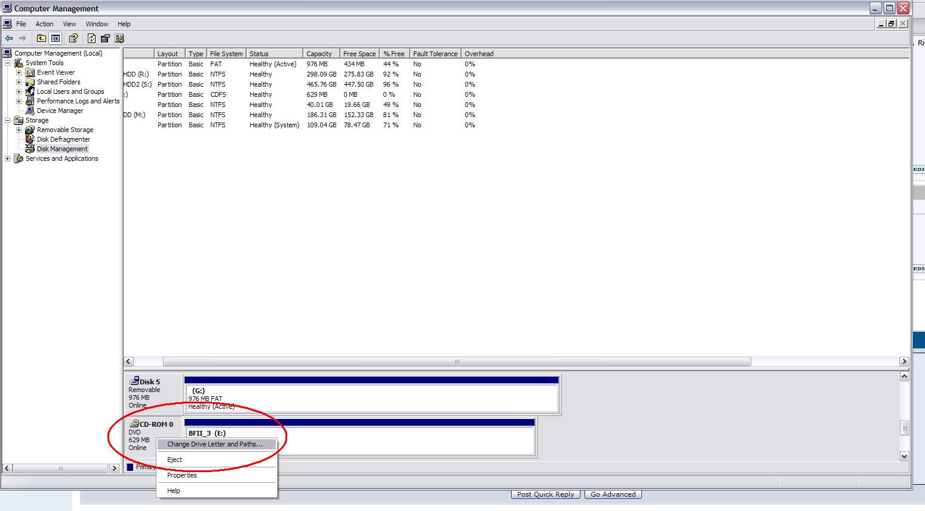
Task: Toggle the Show/Hide Console Tree button
Action: point(55,38)
